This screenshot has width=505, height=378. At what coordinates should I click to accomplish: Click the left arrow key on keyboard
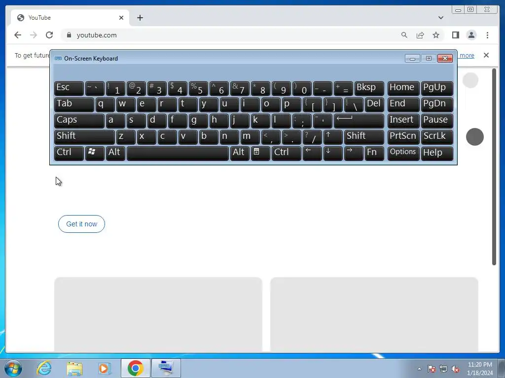pos(312,153)
